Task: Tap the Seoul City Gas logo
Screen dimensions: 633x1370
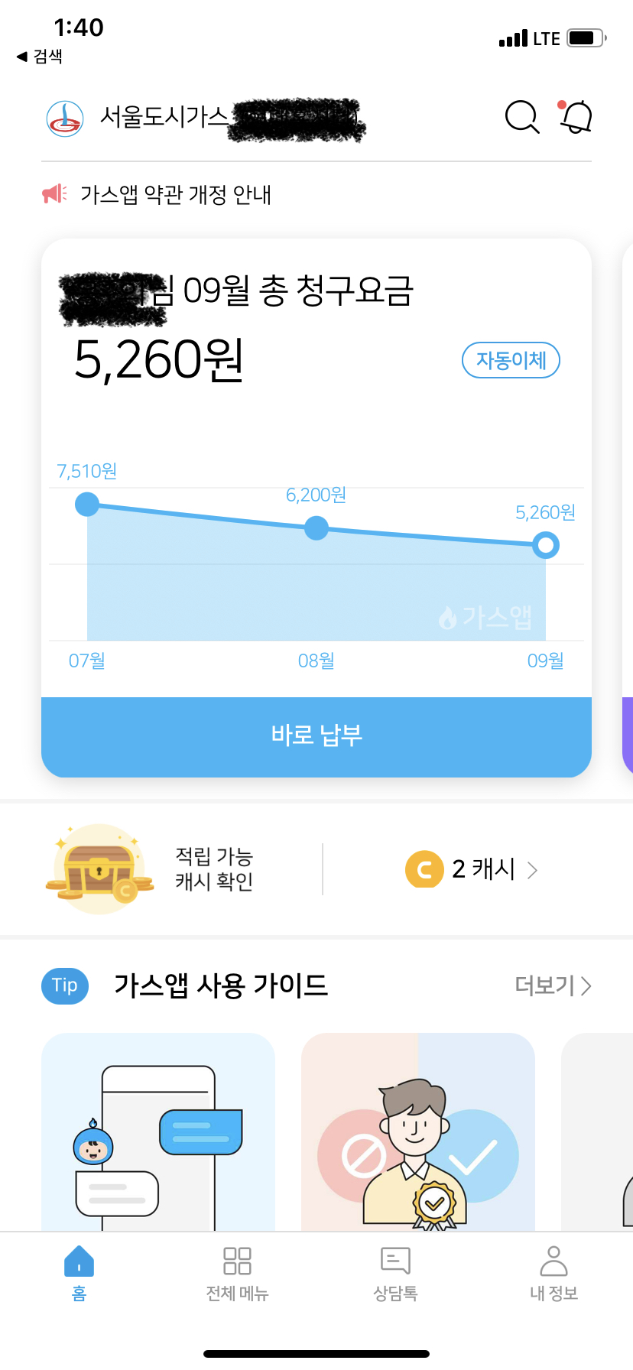Action: [x=65, y=118]
